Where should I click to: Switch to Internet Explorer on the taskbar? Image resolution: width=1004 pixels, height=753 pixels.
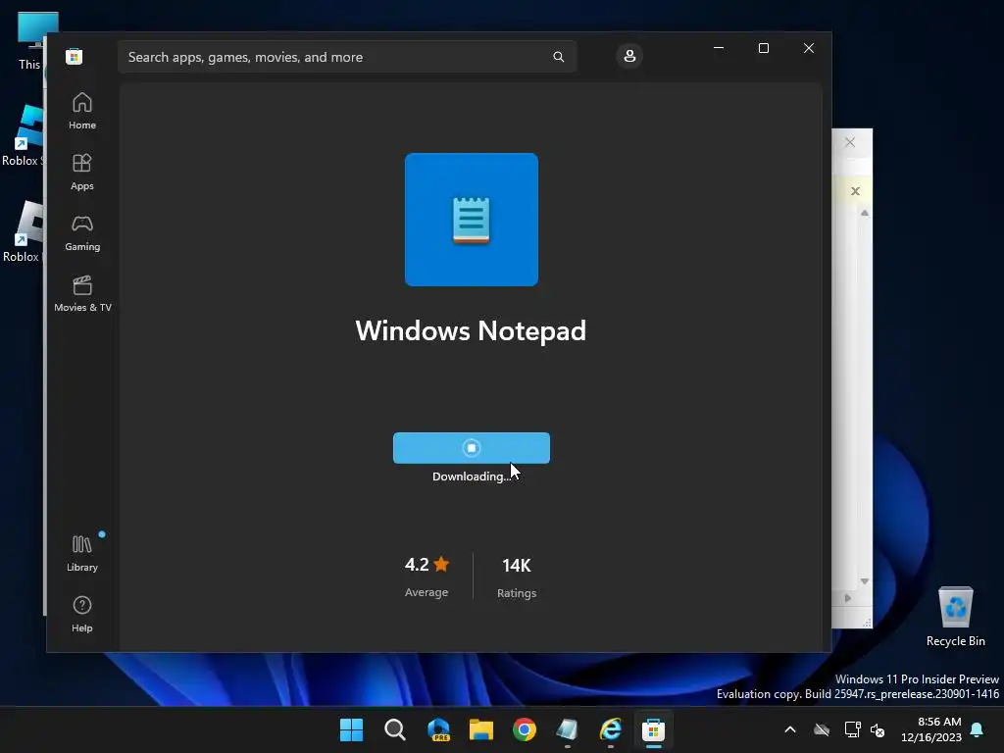611,729
